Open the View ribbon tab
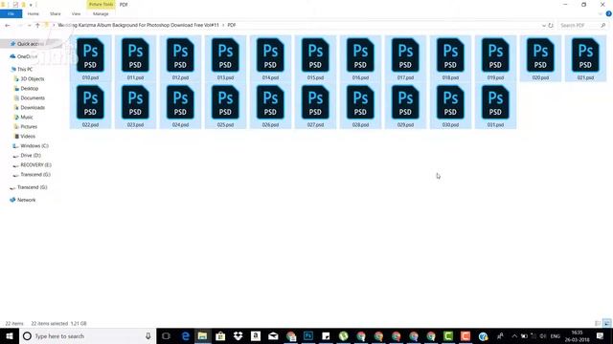This screenshot has height=344, width=613. [x=76, y=13]
